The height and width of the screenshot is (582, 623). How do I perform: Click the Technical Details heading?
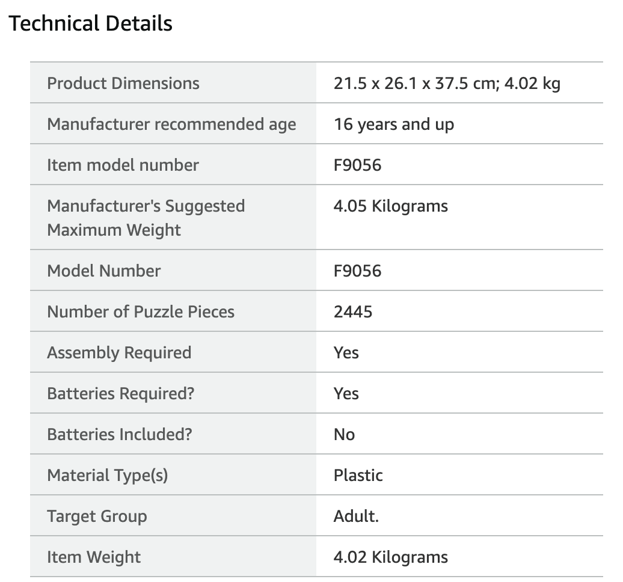pyautogui.click(x=91, y=23)
